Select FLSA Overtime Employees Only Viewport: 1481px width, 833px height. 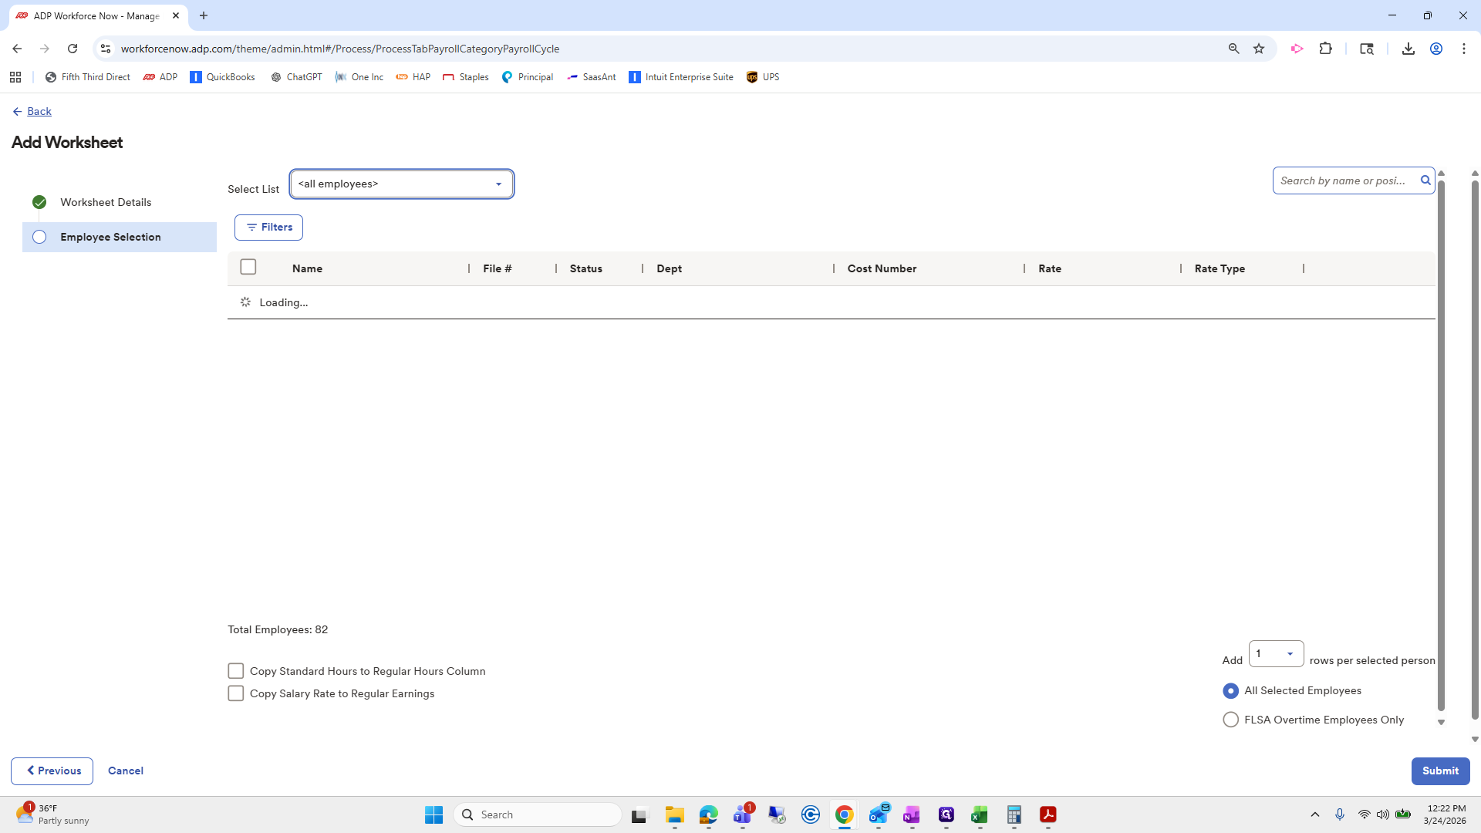tap(1230, 719)
